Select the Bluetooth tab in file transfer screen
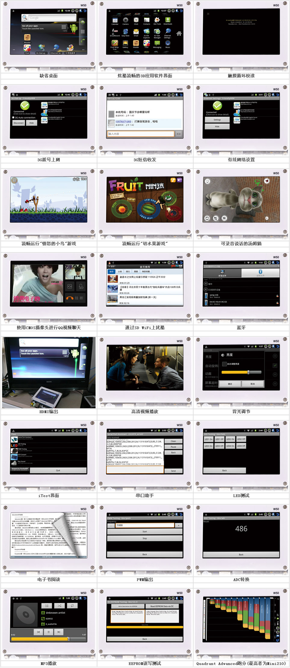The width and height of the screenshot is (290, 668). pyautogui.click(x=260, y=273)
